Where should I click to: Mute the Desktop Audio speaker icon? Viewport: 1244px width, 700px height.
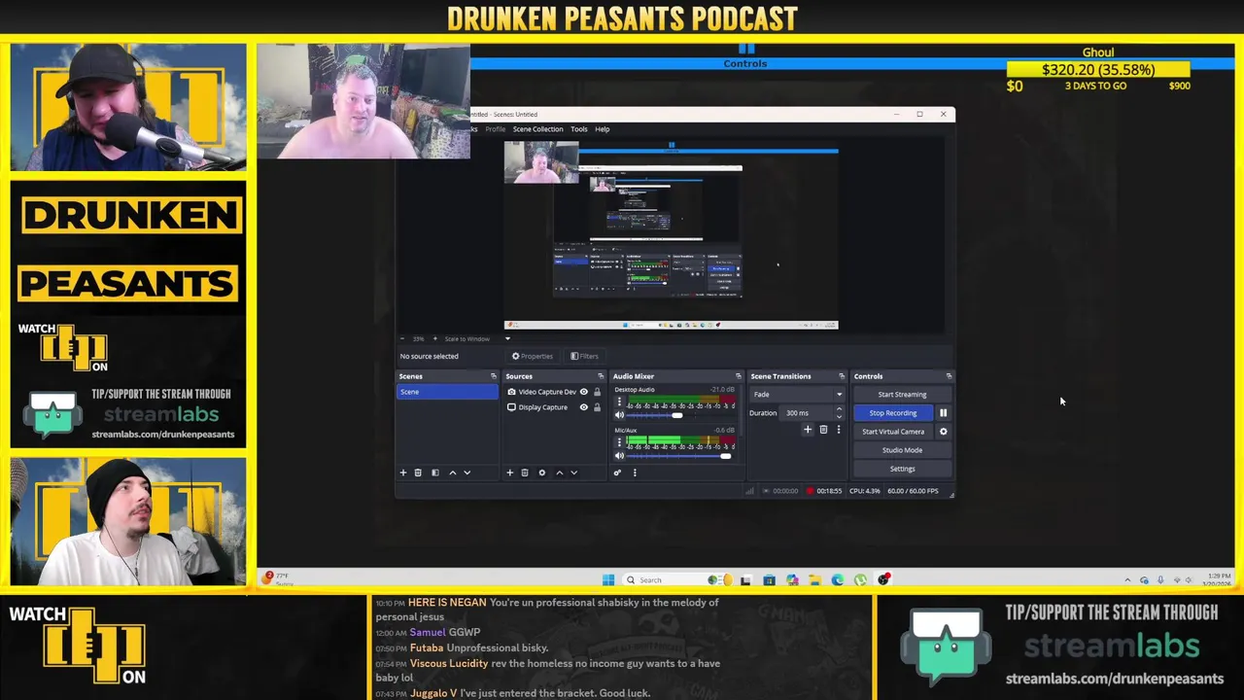pyautogui.click(x=619, y=415)
